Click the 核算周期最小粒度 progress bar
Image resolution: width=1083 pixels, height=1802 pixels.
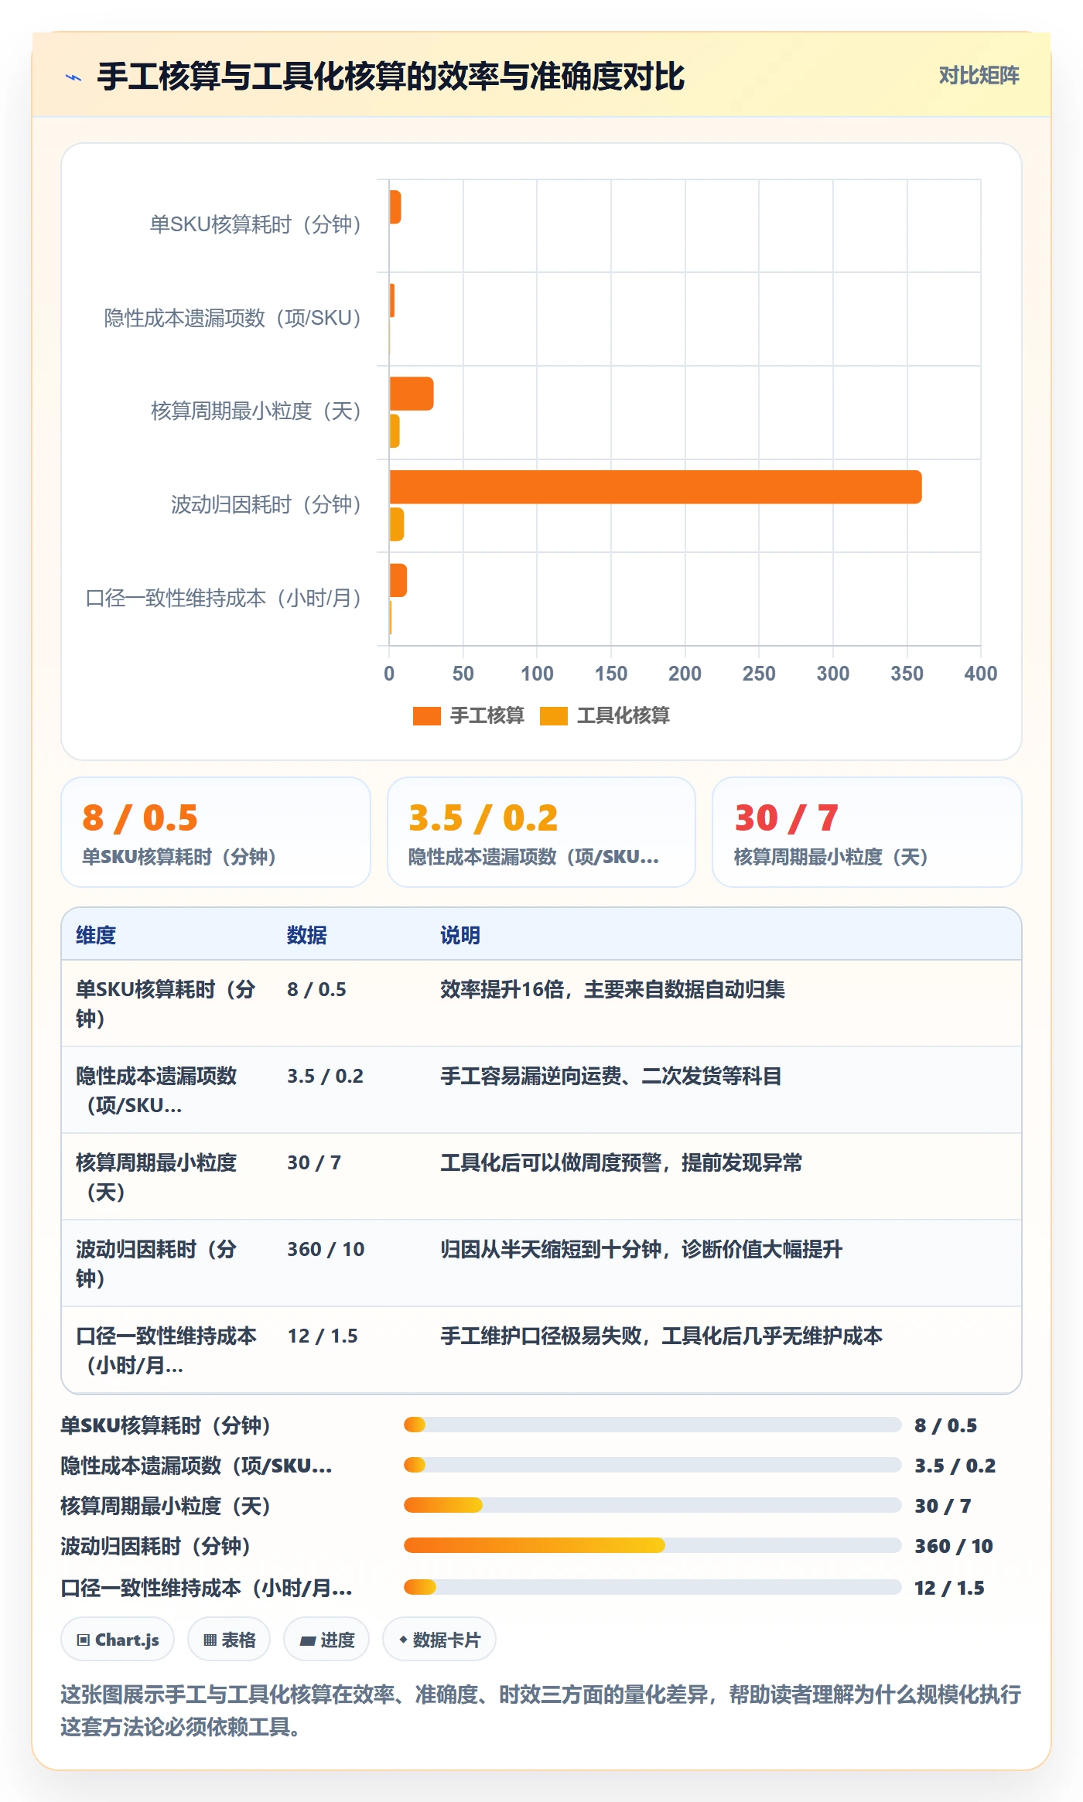[x=652, y=1505]
